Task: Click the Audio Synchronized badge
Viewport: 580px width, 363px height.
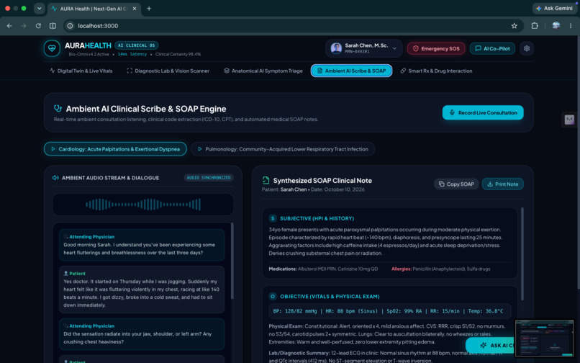Action: tap(209, 178)
